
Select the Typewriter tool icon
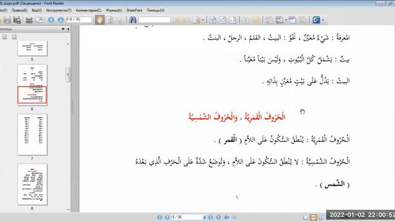246,20
